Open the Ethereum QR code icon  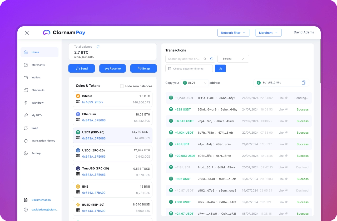(78, 119)
